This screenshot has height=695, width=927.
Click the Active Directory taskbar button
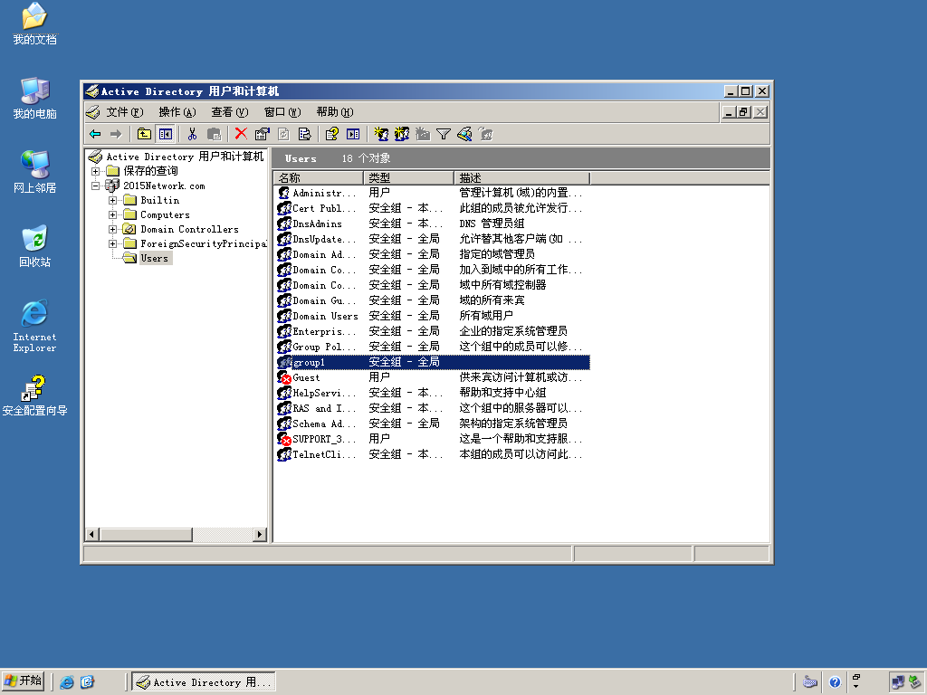[x=204, y=682]
